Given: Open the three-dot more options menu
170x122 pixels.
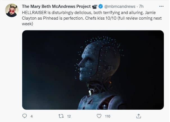Looking at the screenshot, I should pos(162,6).
